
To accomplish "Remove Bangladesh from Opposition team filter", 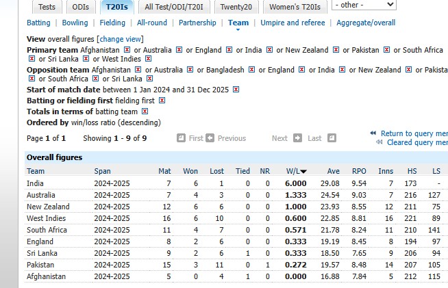I will [x=251, y=70].
